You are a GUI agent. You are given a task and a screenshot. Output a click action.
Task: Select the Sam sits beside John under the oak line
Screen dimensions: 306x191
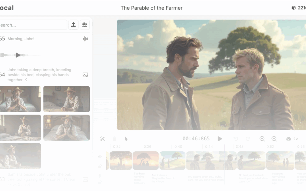coord(41,179)
